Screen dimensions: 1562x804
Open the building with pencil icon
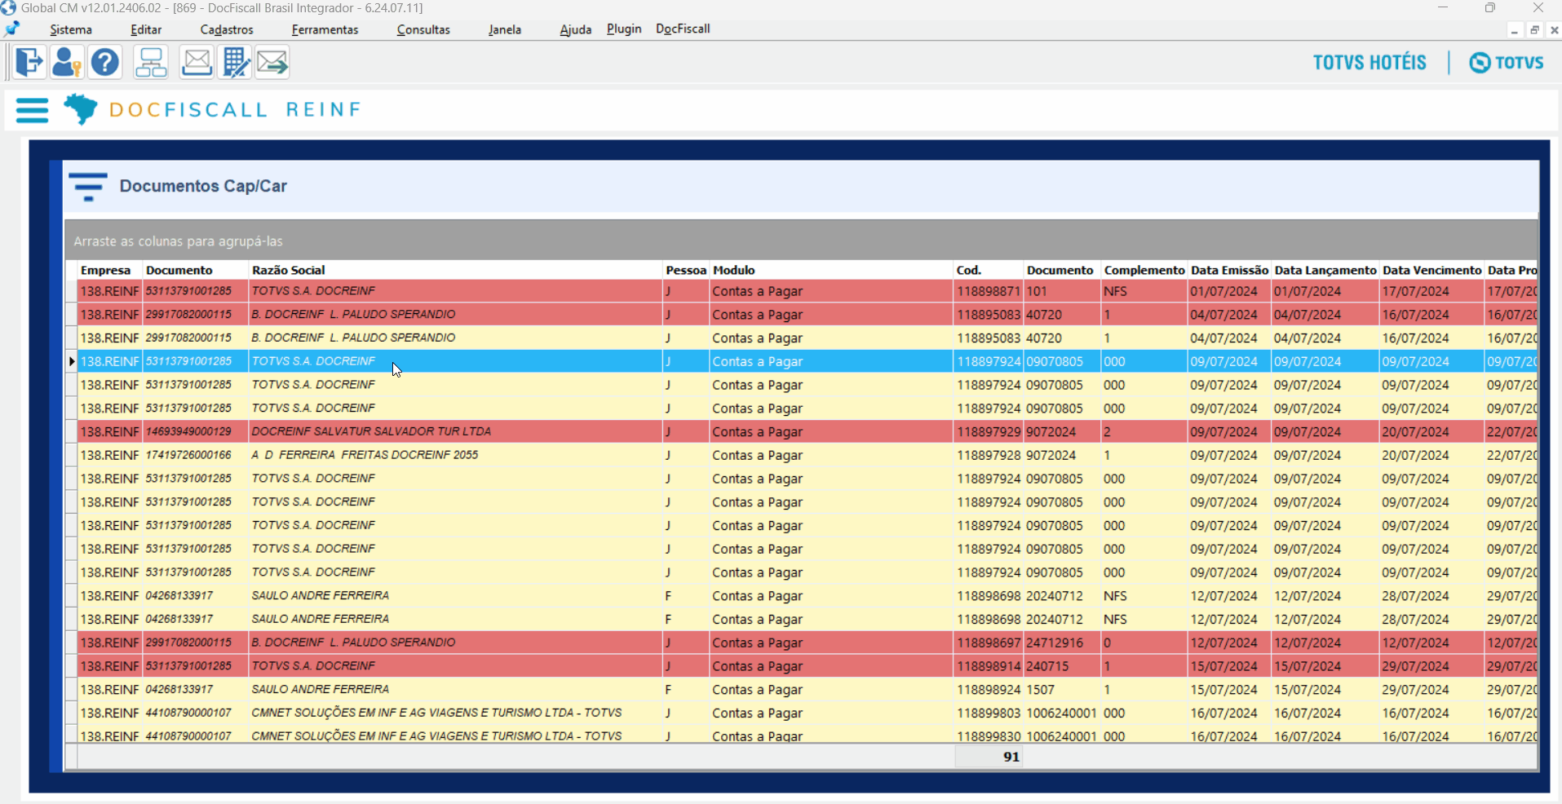coord(236,62)
